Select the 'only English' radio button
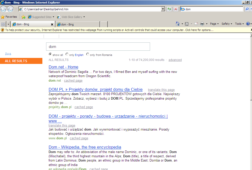The height and width of the screenshot is (170, 252). point(67,54)
